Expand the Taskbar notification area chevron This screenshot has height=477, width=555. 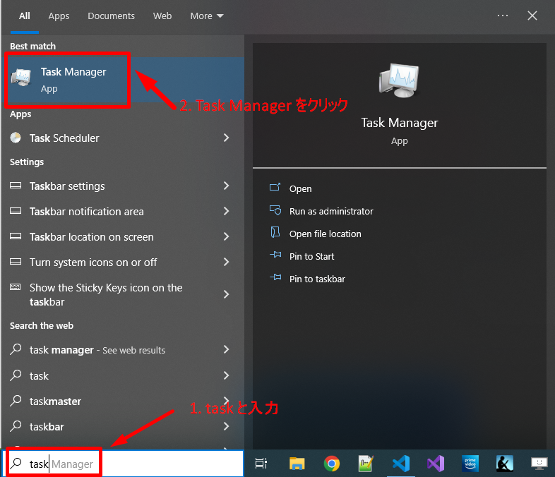[x=227, y=211]
